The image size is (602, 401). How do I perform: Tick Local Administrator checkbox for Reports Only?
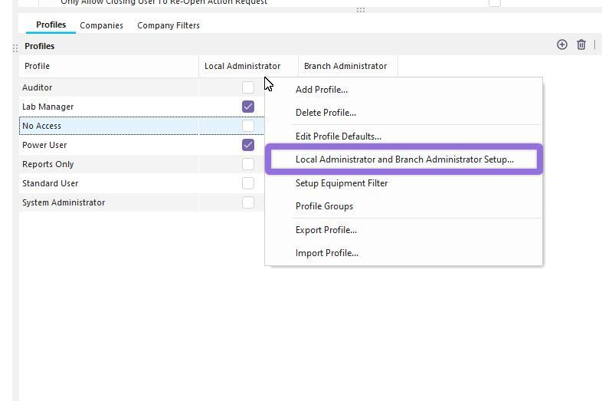(247, 164)
